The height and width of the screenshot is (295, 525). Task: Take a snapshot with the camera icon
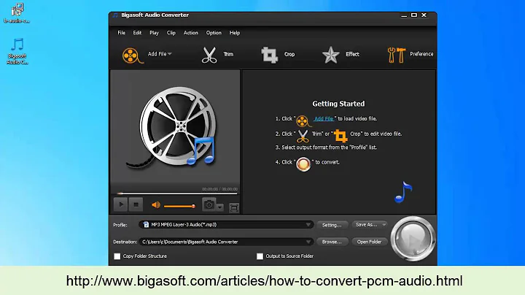pyautogui.click(x=209, y=204)
